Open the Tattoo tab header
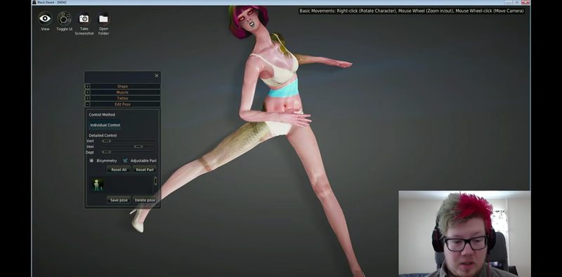The width and height of the screenshot is (562, 277). point(122,98)
